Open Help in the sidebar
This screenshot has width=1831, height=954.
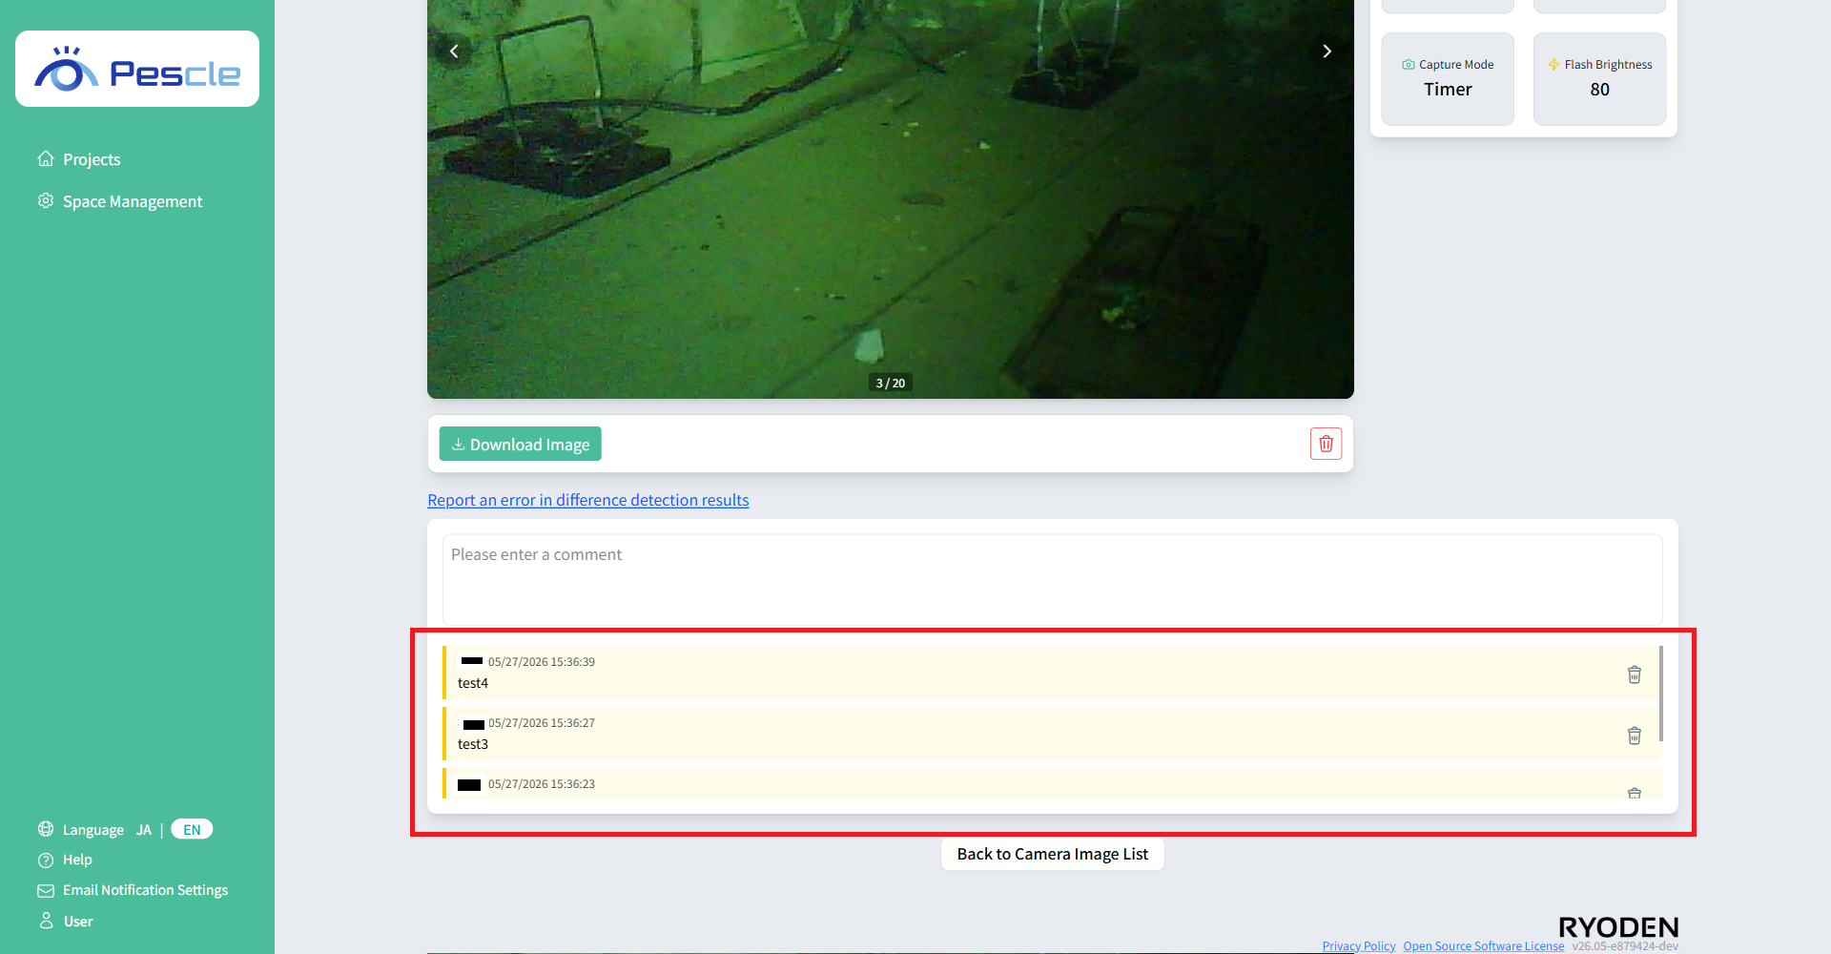(x=77, y=860)
